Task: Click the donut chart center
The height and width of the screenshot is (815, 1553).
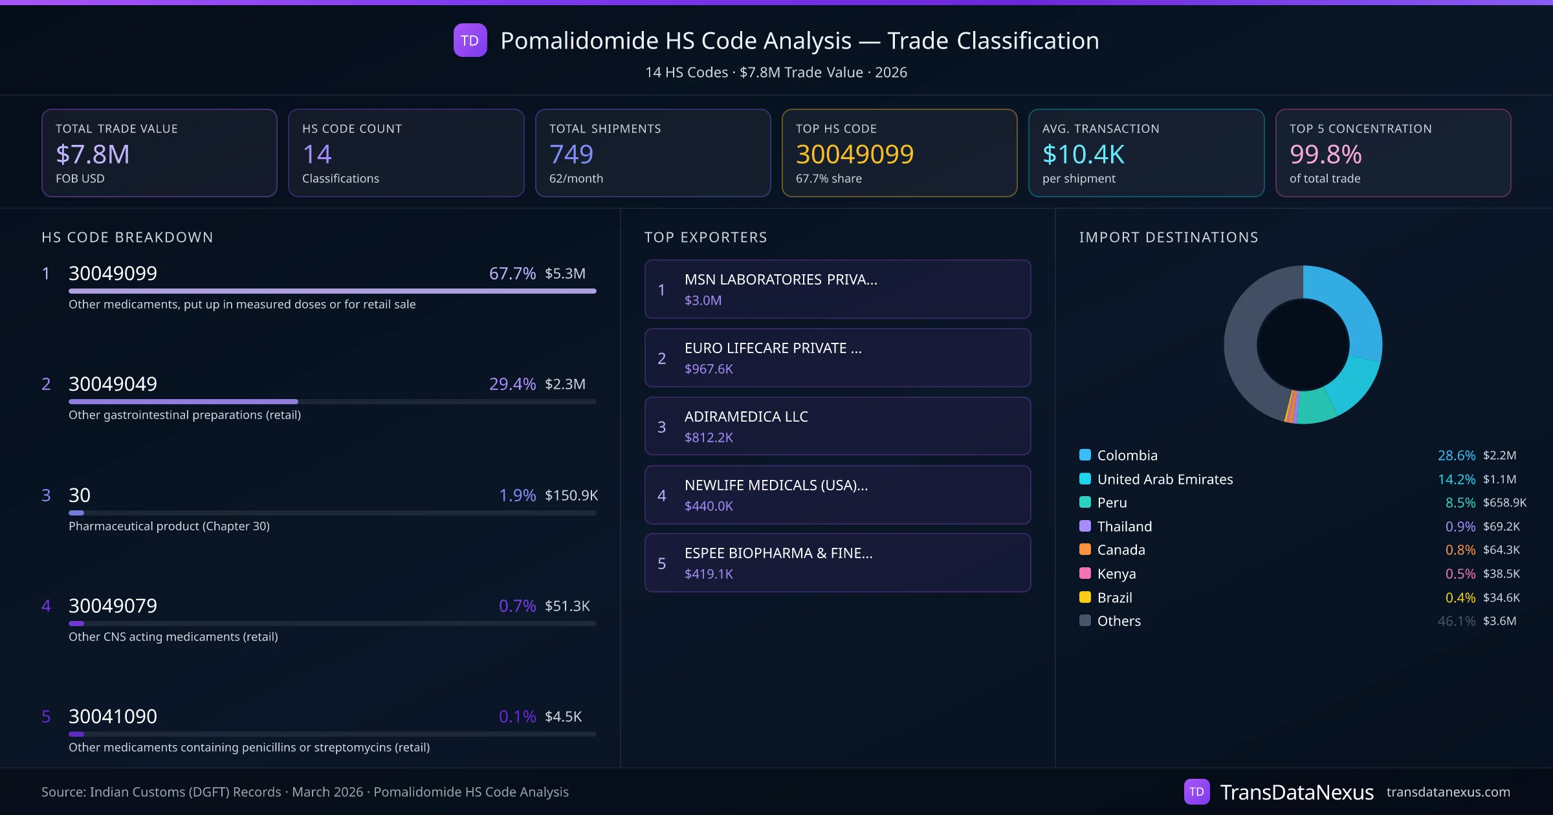Action: pos(1303,345)
